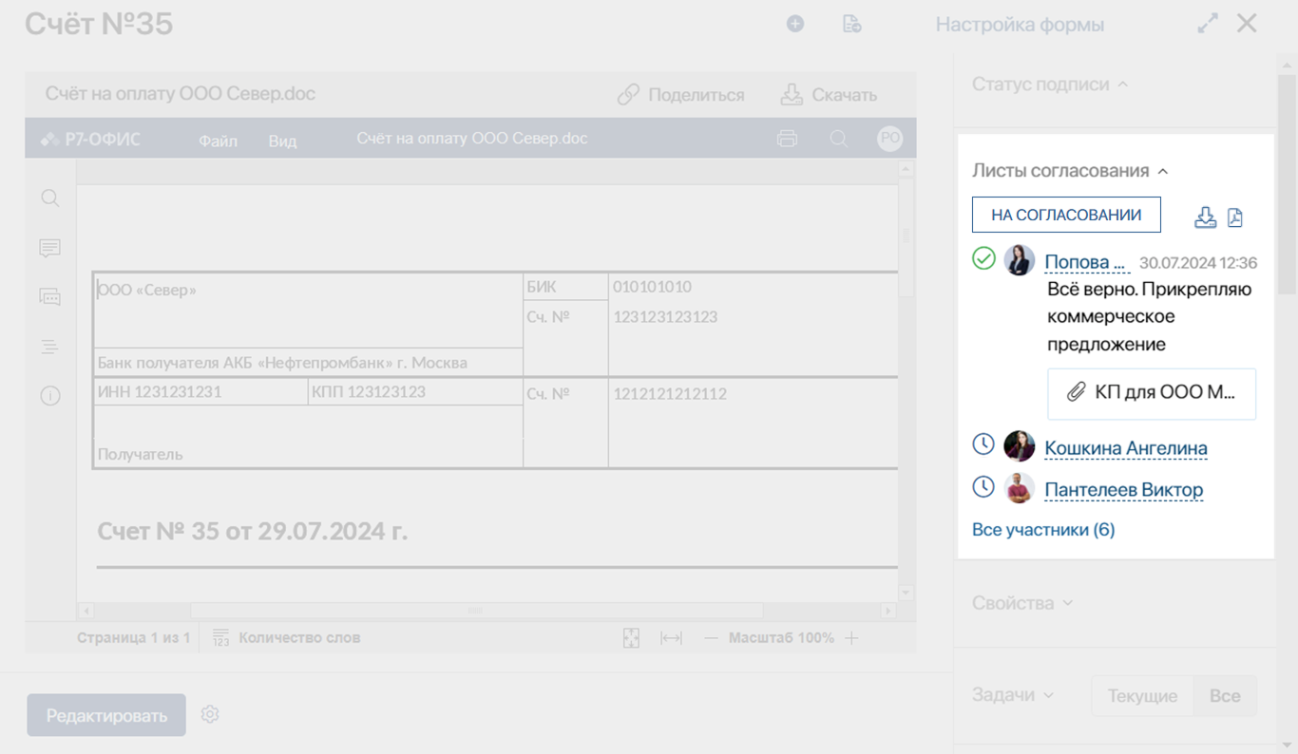The width and height of the screenshot is (1298, 754).
Task: Click the Количество слов word count icon
Action: click(220, 638)
